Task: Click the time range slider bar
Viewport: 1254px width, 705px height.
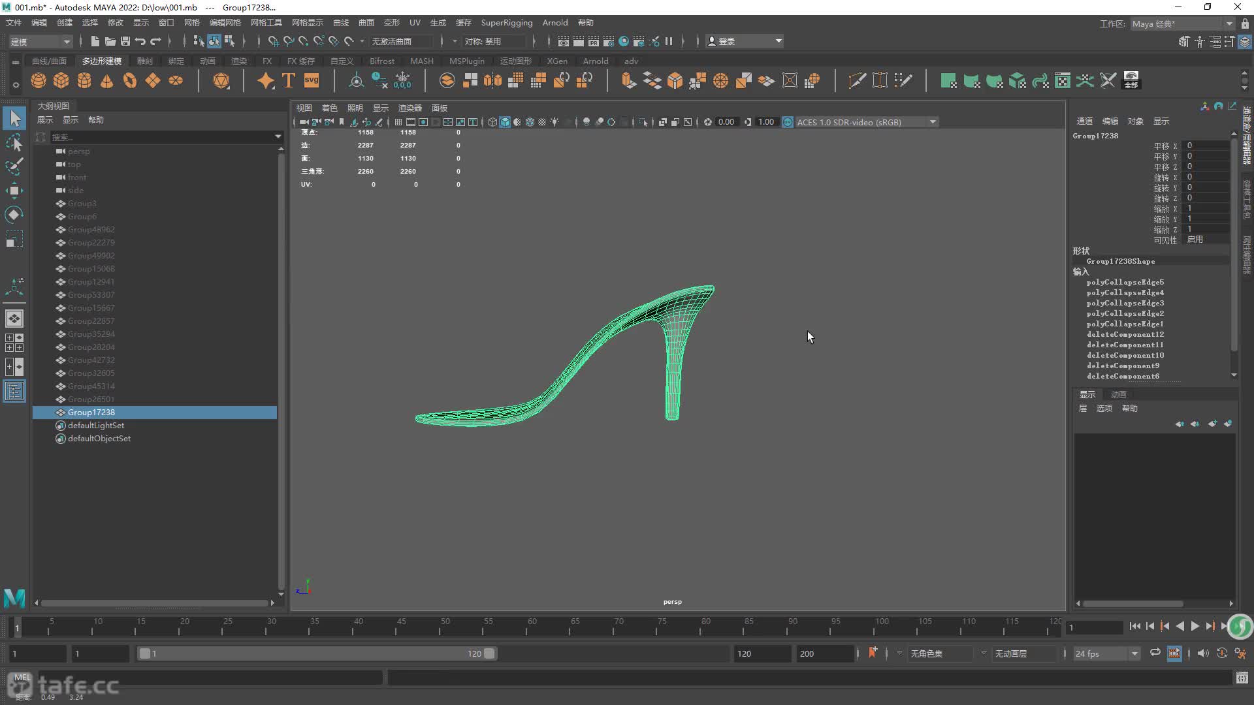Action: (317, 653)
